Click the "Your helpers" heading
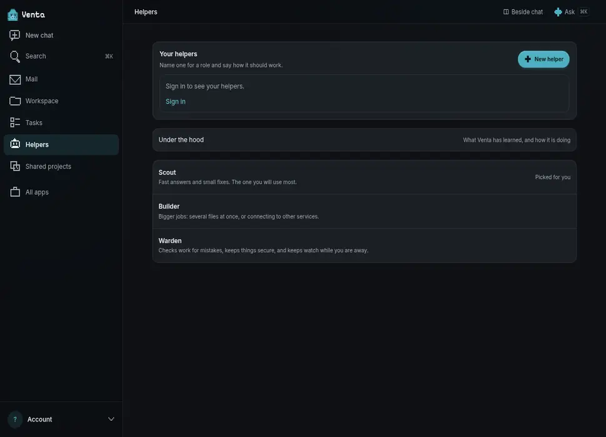 coord(178,54)
